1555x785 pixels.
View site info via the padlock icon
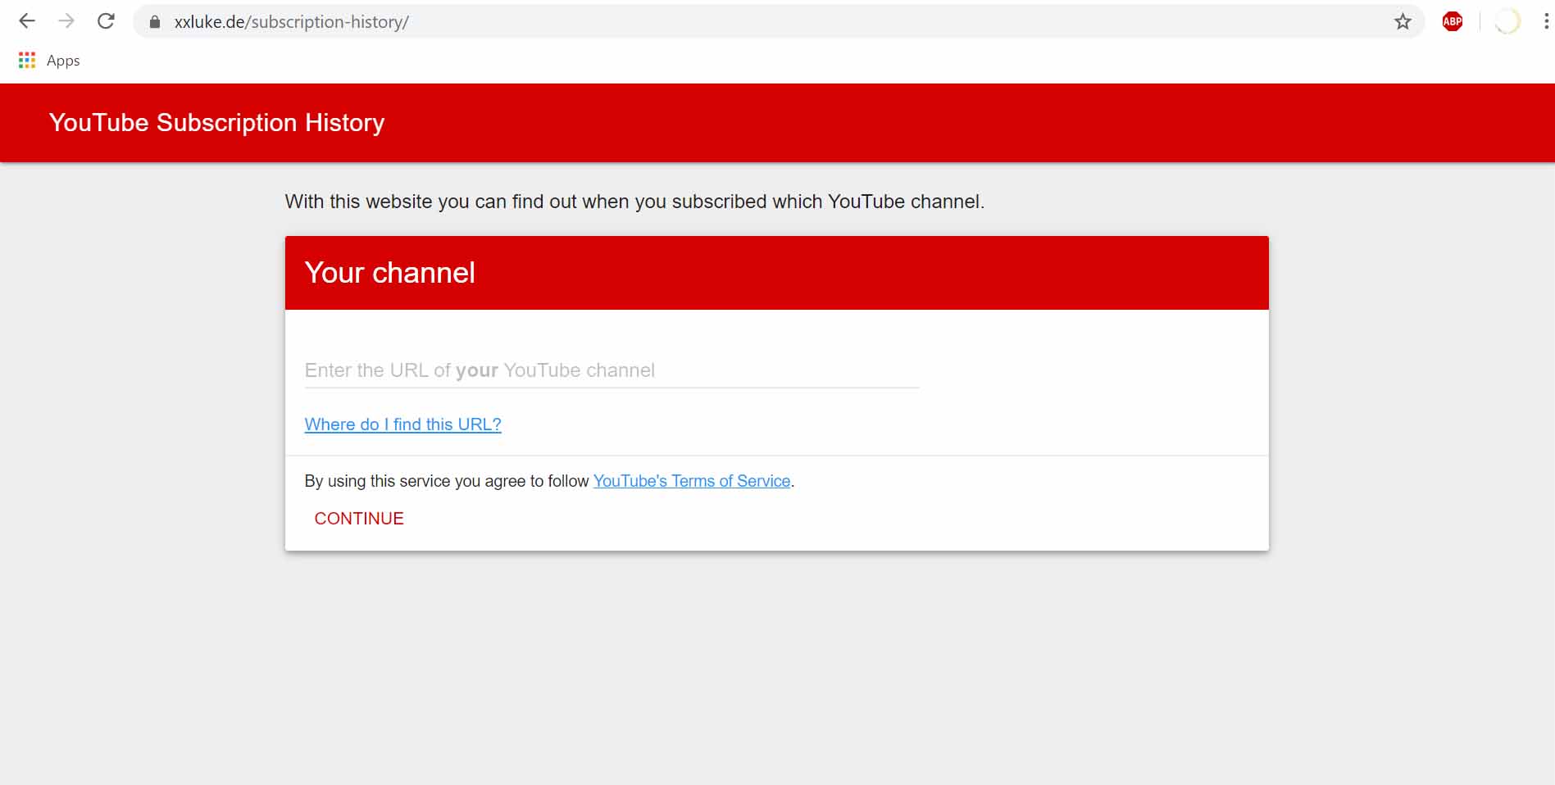154,22
